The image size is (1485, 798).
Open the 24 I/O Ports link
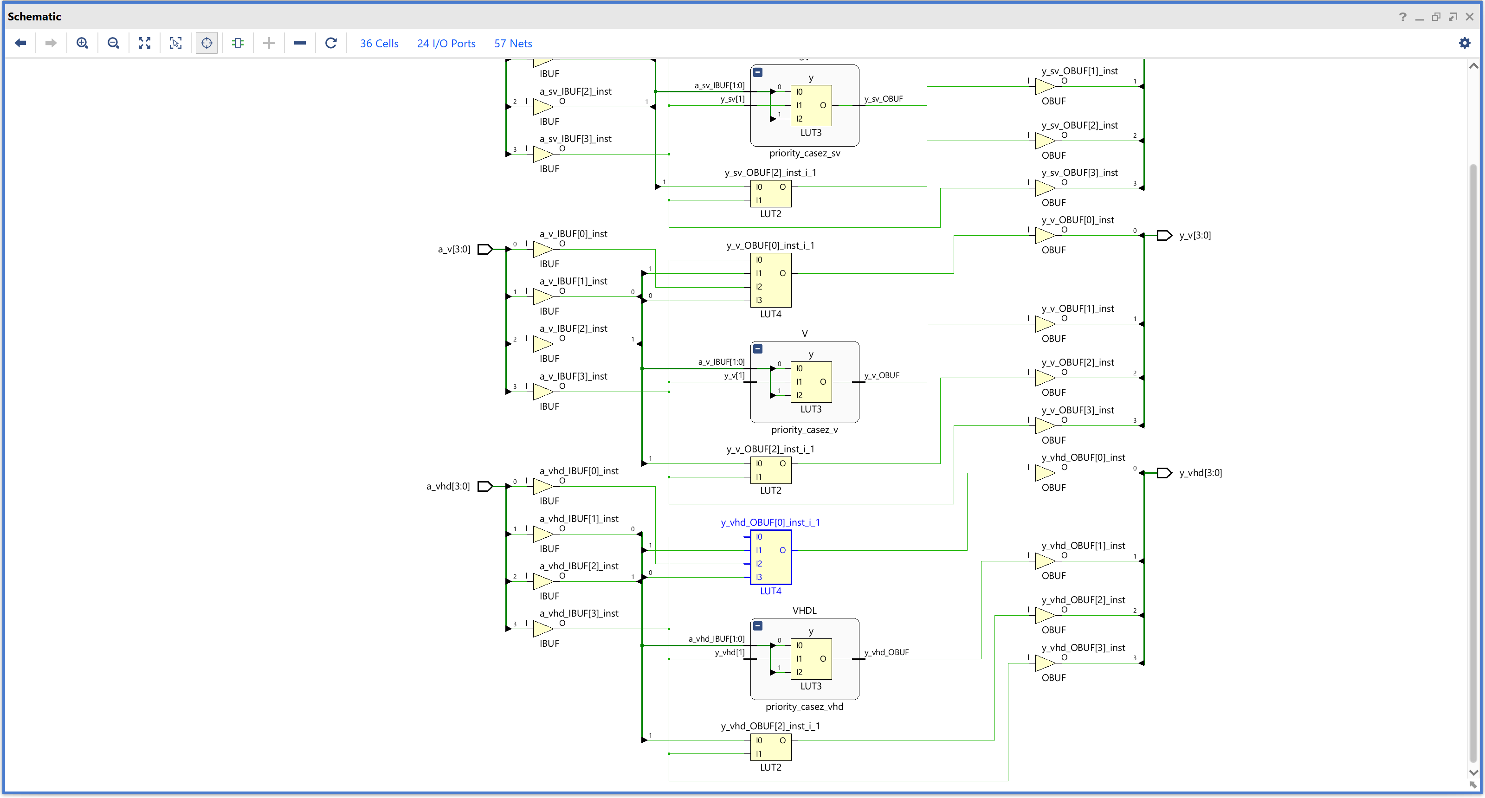(446, 44)
